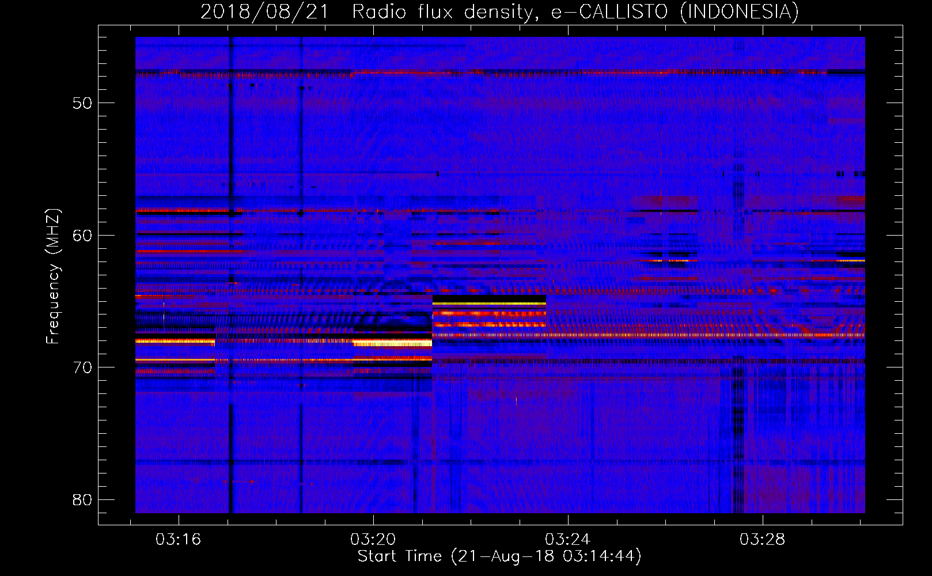Click the plot title text '2018/08/21 Radio flux density'
The width and height of the screenshot is (932, 576).
tap(369, 12)
